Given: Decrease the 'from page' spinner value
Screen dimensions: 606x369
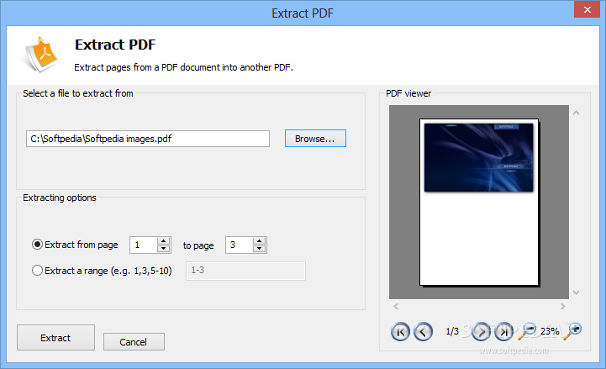Looking at the screenshot, I should click(x=164, y=249).
